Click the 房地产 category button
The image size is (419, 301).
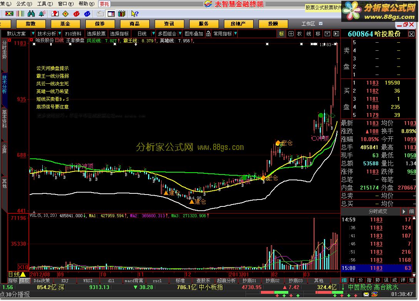[x=239, y=24]
